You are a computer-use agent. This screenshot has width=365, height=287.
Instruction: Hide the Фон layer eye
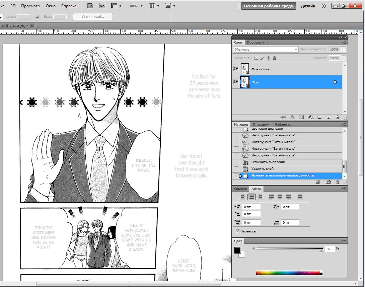tap(236, 82)
